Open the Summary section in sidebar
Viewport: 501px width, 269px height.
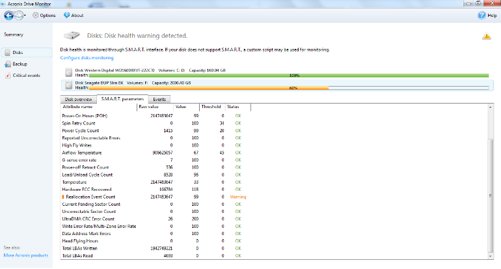pyautogui.click(x=14, y=35)
